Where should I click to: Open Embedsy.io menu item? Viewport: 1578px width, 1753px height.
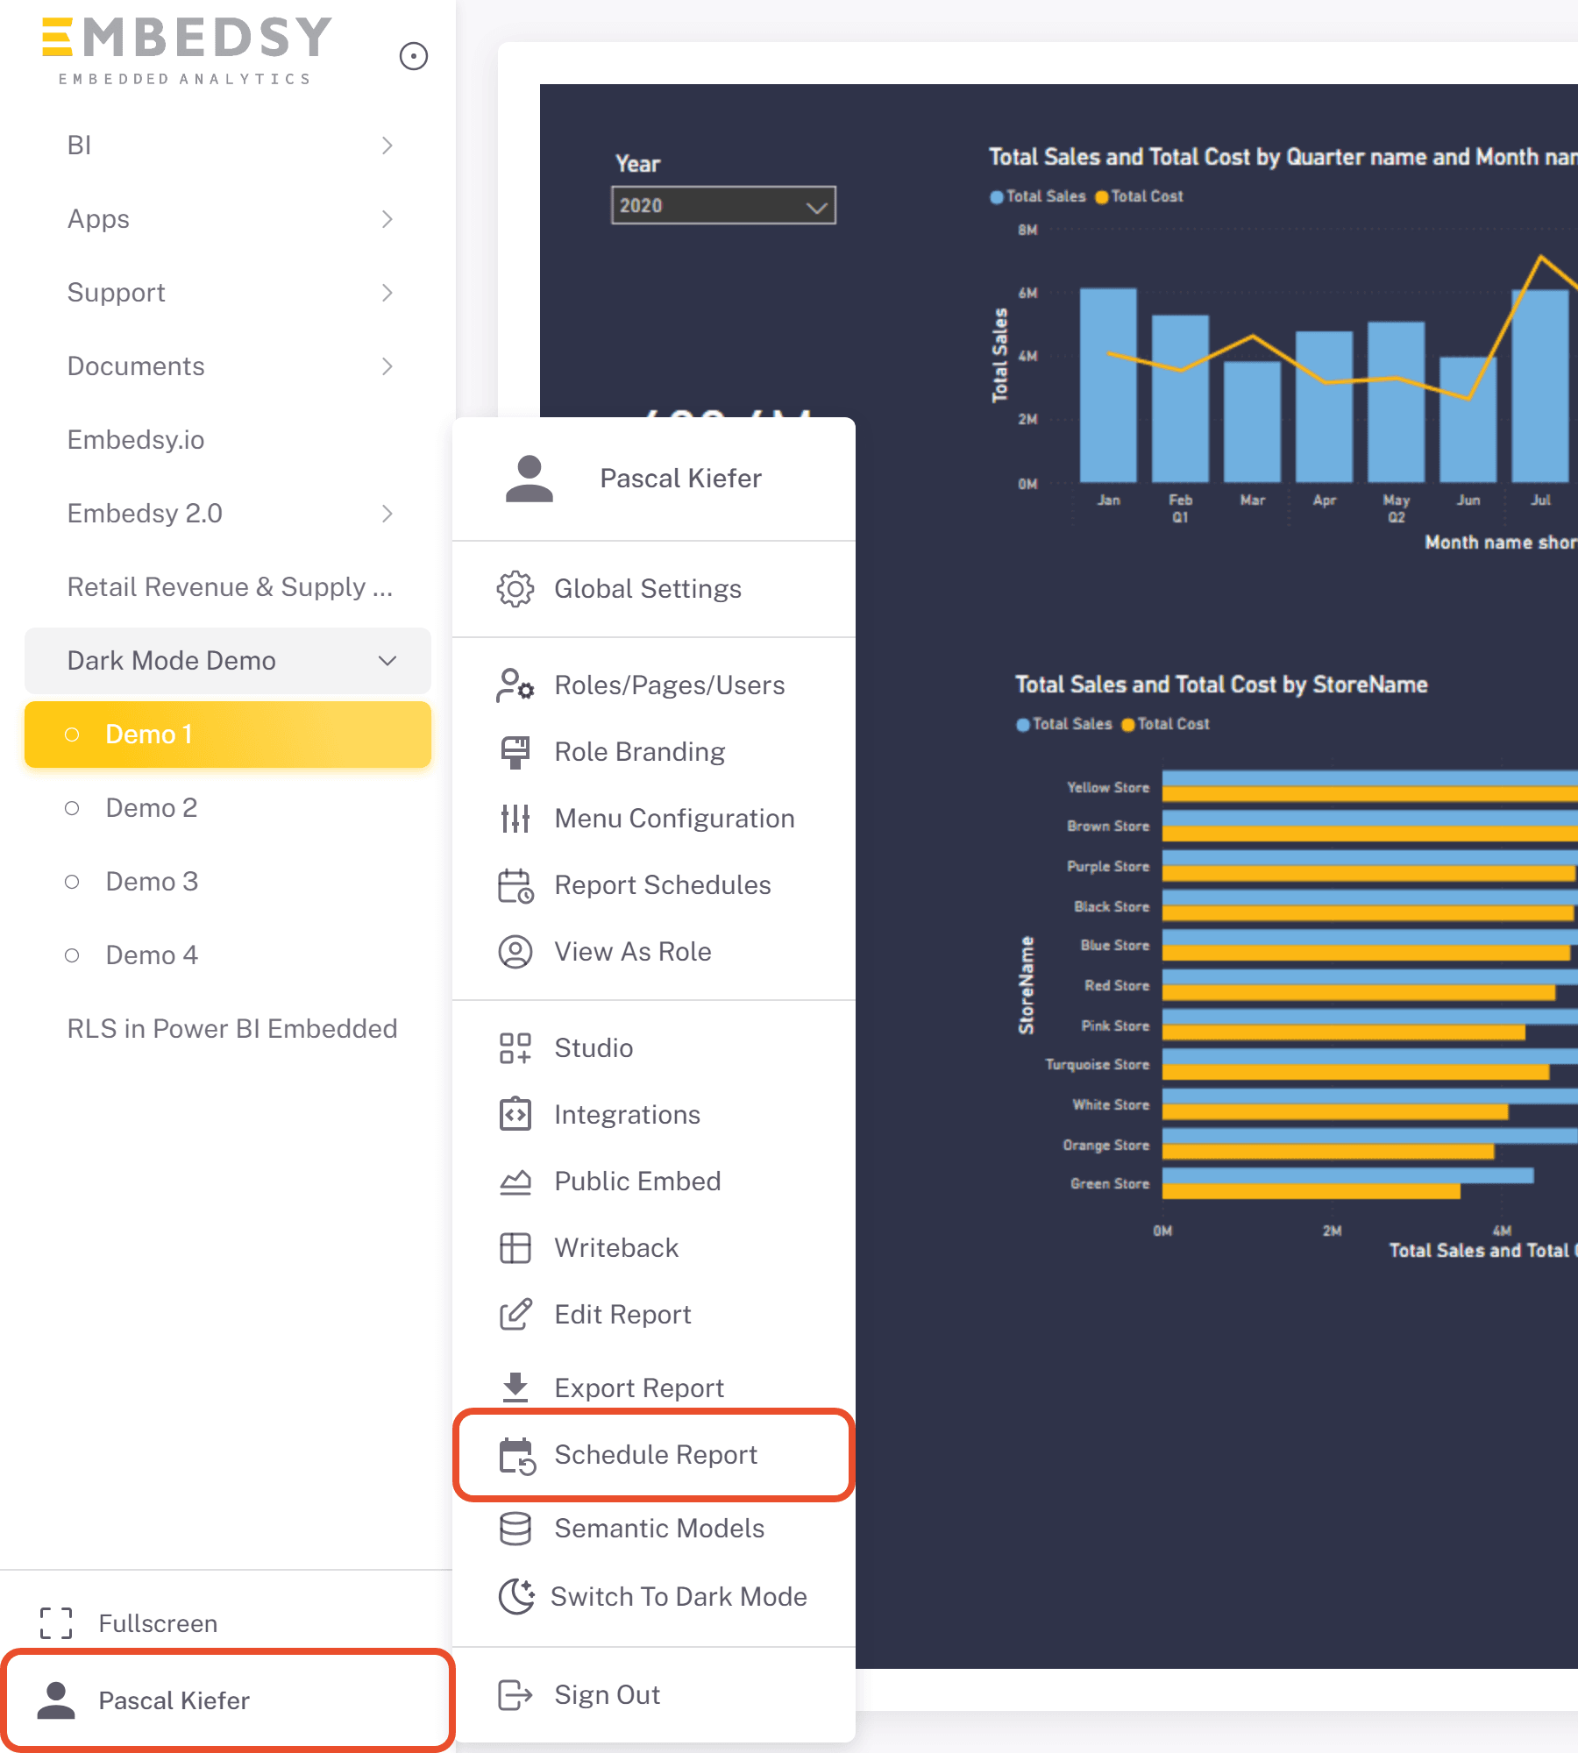pos(228,440)
